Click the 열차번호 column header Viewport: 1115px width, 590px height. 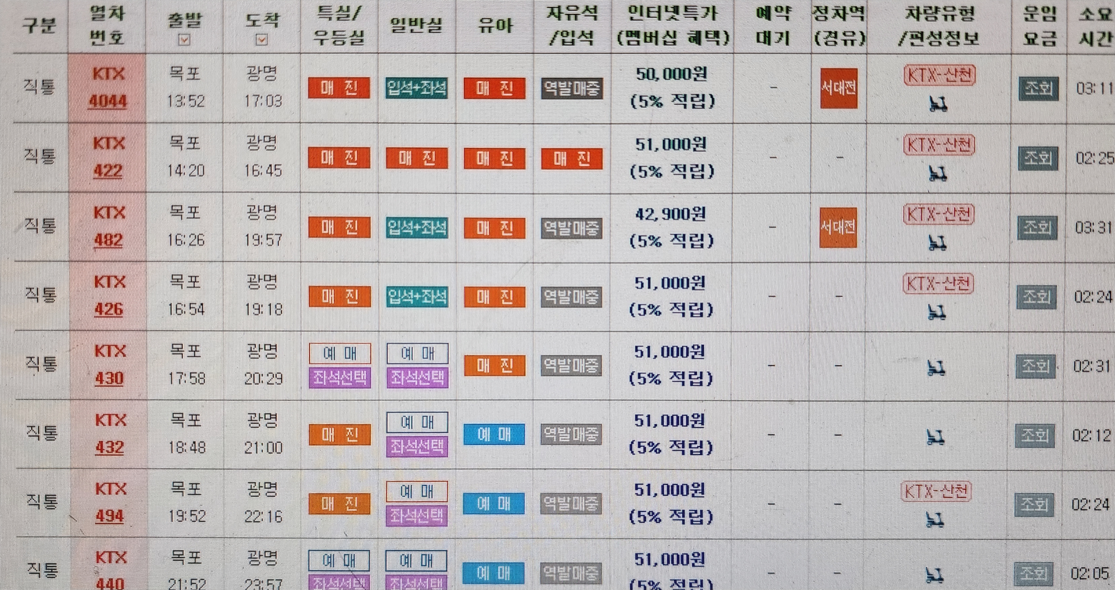[107, 26]
